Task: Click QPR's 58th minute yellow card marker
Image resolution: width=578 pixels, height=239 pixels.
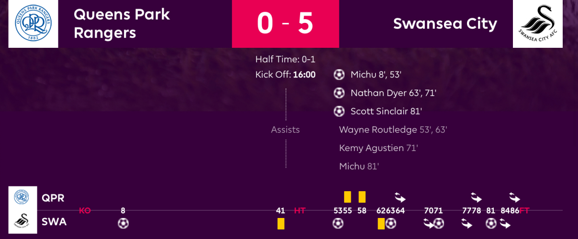Action: tap(362, 196)
